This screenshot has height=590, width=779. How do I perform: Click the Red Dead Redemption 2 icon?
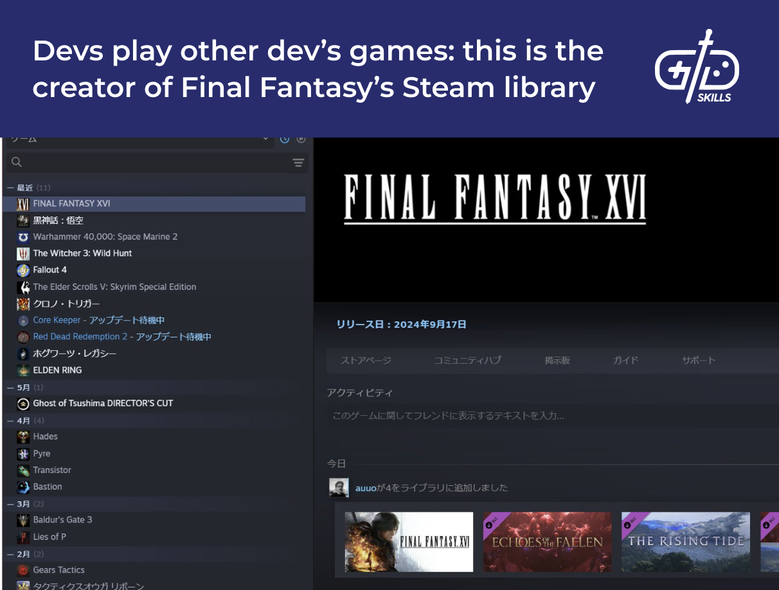pyautogui.click(x=23, y=337)
